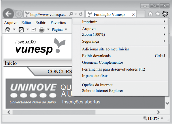Click the Vunesp site icon in address bar
This screenshot has width=172, height=125.
coord(27,14)
